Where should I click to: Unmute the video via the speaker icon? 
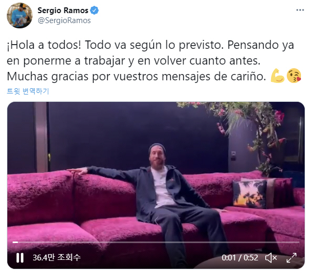[271, 258]
